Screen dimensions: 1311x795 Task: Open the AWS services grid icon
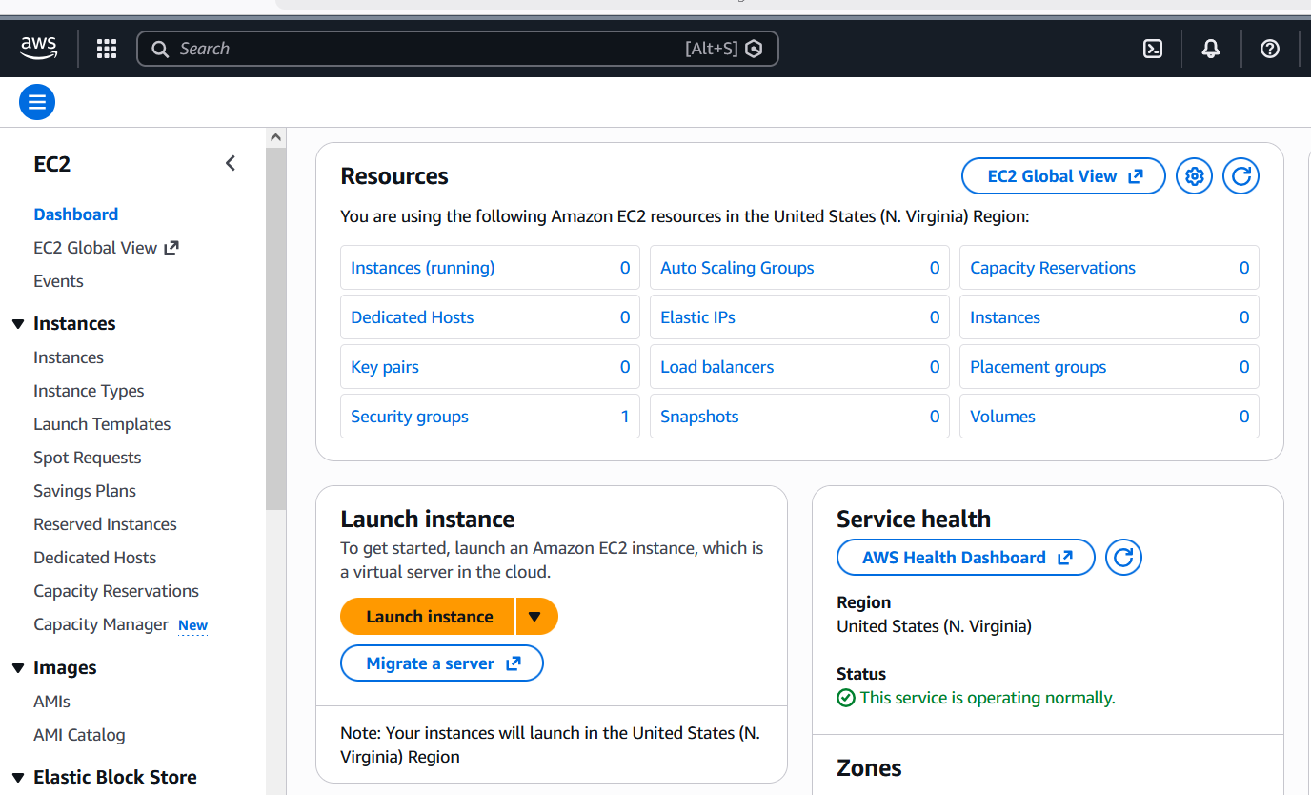pyautogui.click(x=106, y=48)
